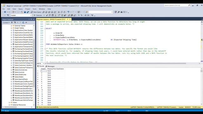
Task: Click the Disconnect icon in Object Explorer
Action: (x=15, y=22)
